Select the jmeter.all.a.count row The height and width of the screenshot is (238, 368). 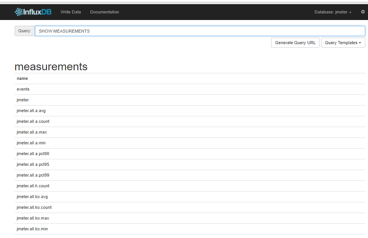pyautogui.click(x=190, y=122)
